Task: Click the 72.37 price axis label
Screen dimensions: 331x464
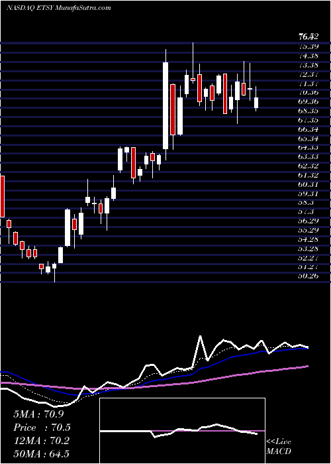Action: 308,74
